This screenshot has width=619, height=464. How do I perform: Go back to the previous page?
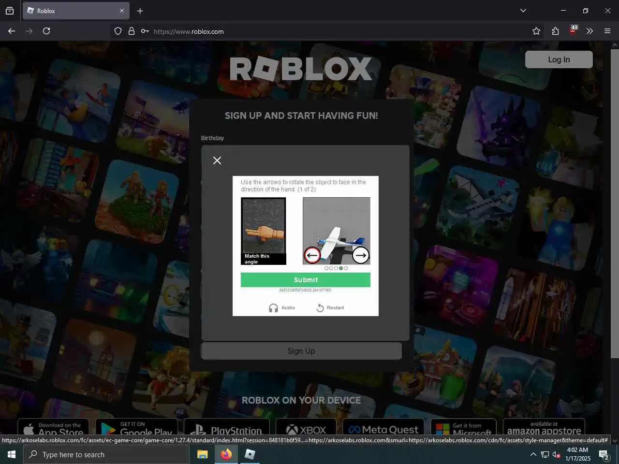[12, 31]
